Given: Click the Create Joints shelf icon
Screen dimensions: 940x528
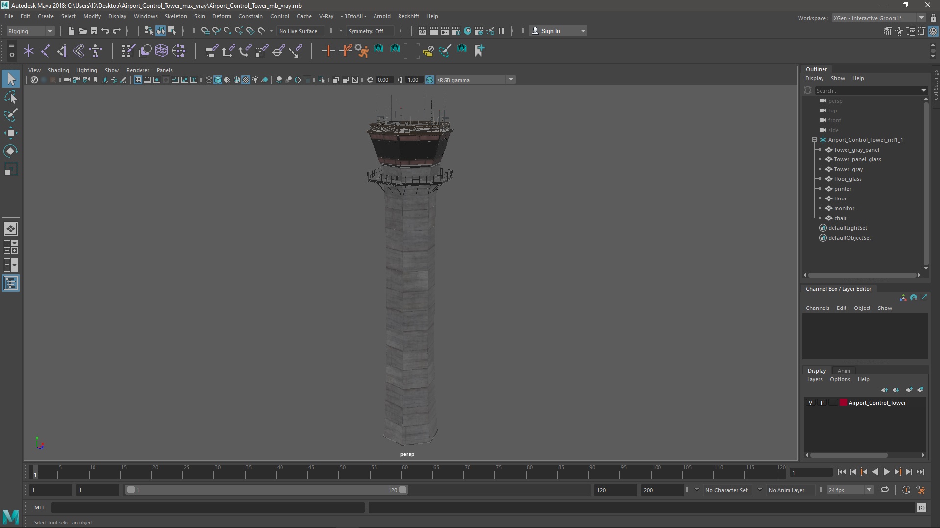Looking at the screenshot, I should click(x=46, y=50).
